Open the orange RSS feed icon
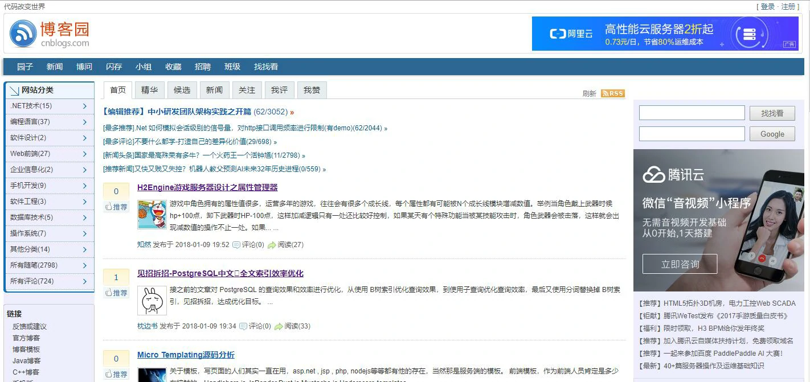Screen dimensions: 810x382 click(613, 93)
